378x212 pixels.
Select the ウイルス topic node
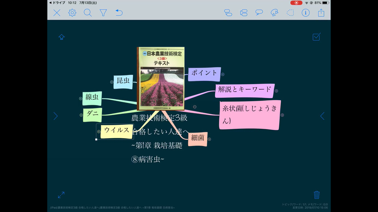(117, 132)
